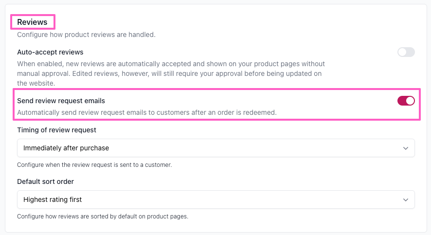
Task: Click 'Configure how product reviews are handled' text
Action: (86, 35)
